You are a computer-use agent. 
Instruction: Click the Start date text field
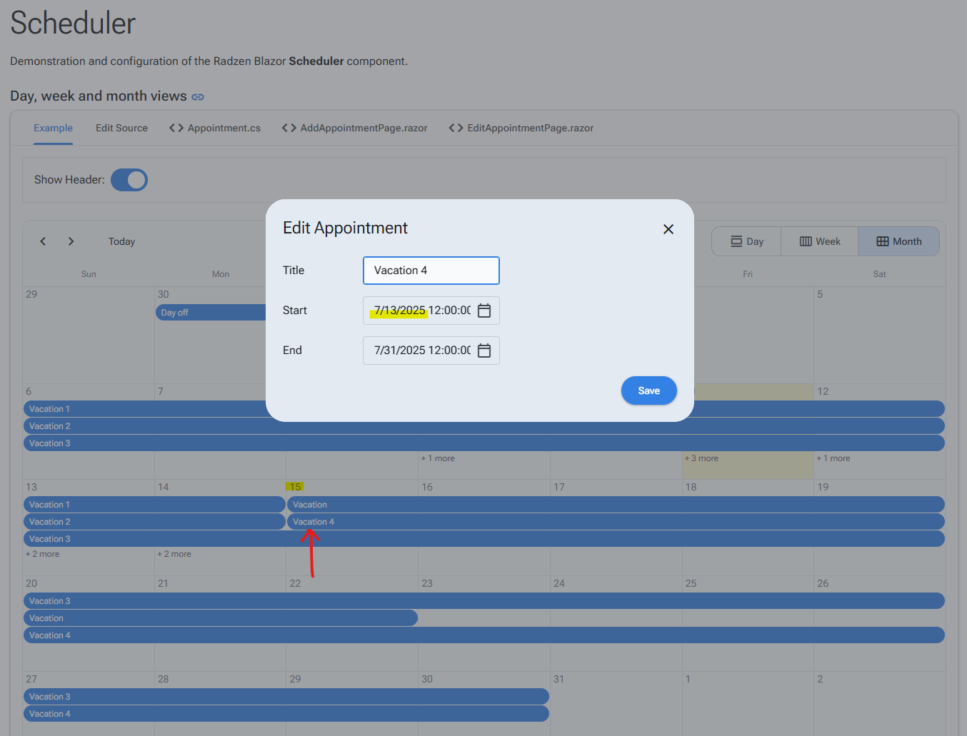[421, 311]
